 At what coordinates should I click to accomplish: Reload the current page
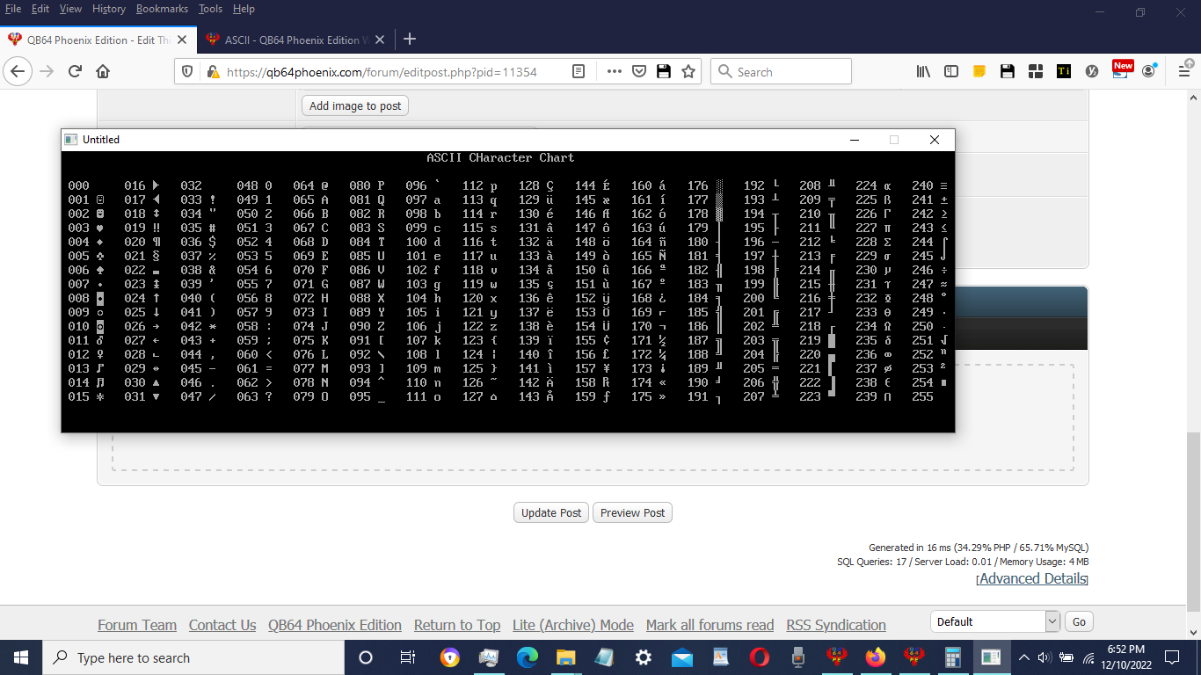click(75, 71)
